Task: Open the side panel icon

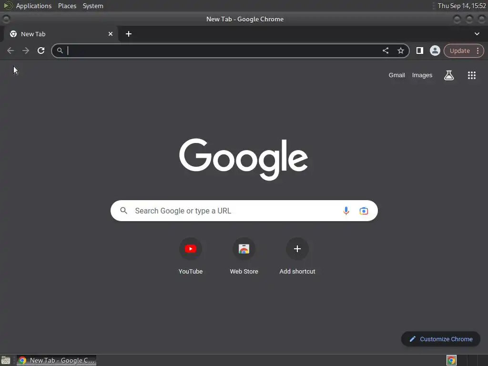Action: point(419,51)
